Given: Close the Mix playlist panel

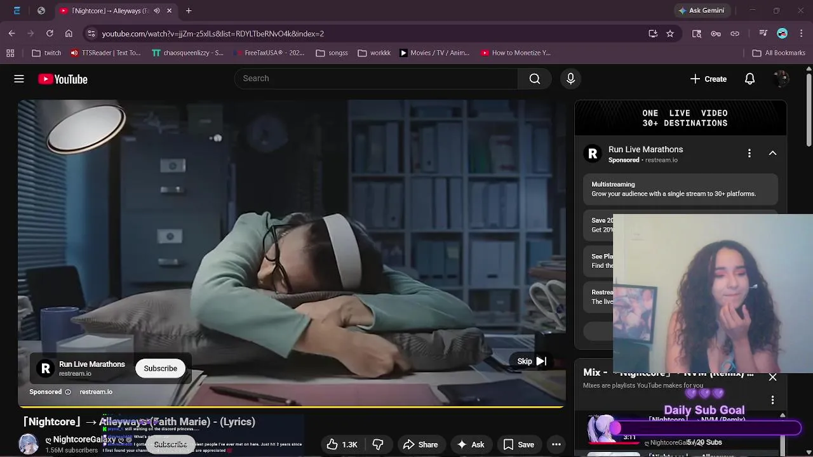Looking at the screenshot, I should tap(772, 377).
